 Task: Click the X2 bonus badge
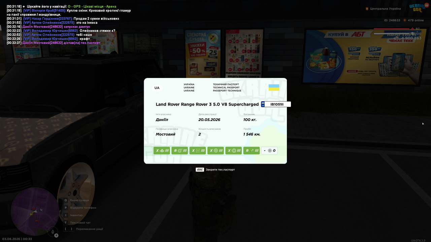click(427, 6)
